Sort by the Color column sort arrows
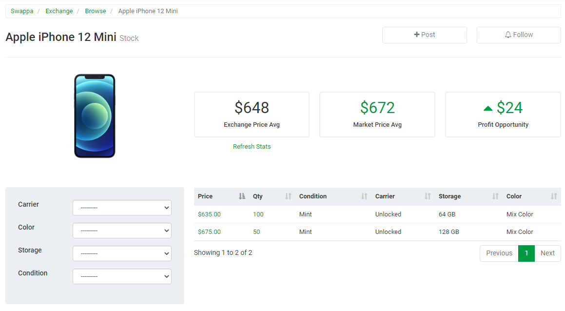This screenshot has width=565, height=311. (x=554, y=196)
